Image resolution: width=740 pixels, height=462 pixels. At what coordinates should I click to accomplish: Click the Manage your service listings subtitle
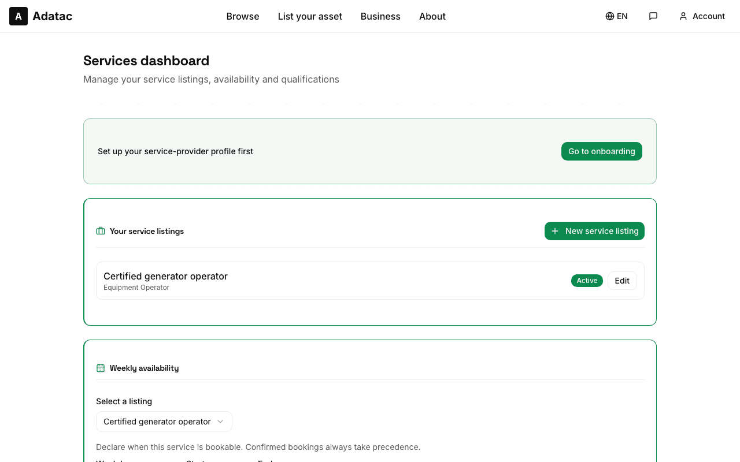tap(211, 79)
